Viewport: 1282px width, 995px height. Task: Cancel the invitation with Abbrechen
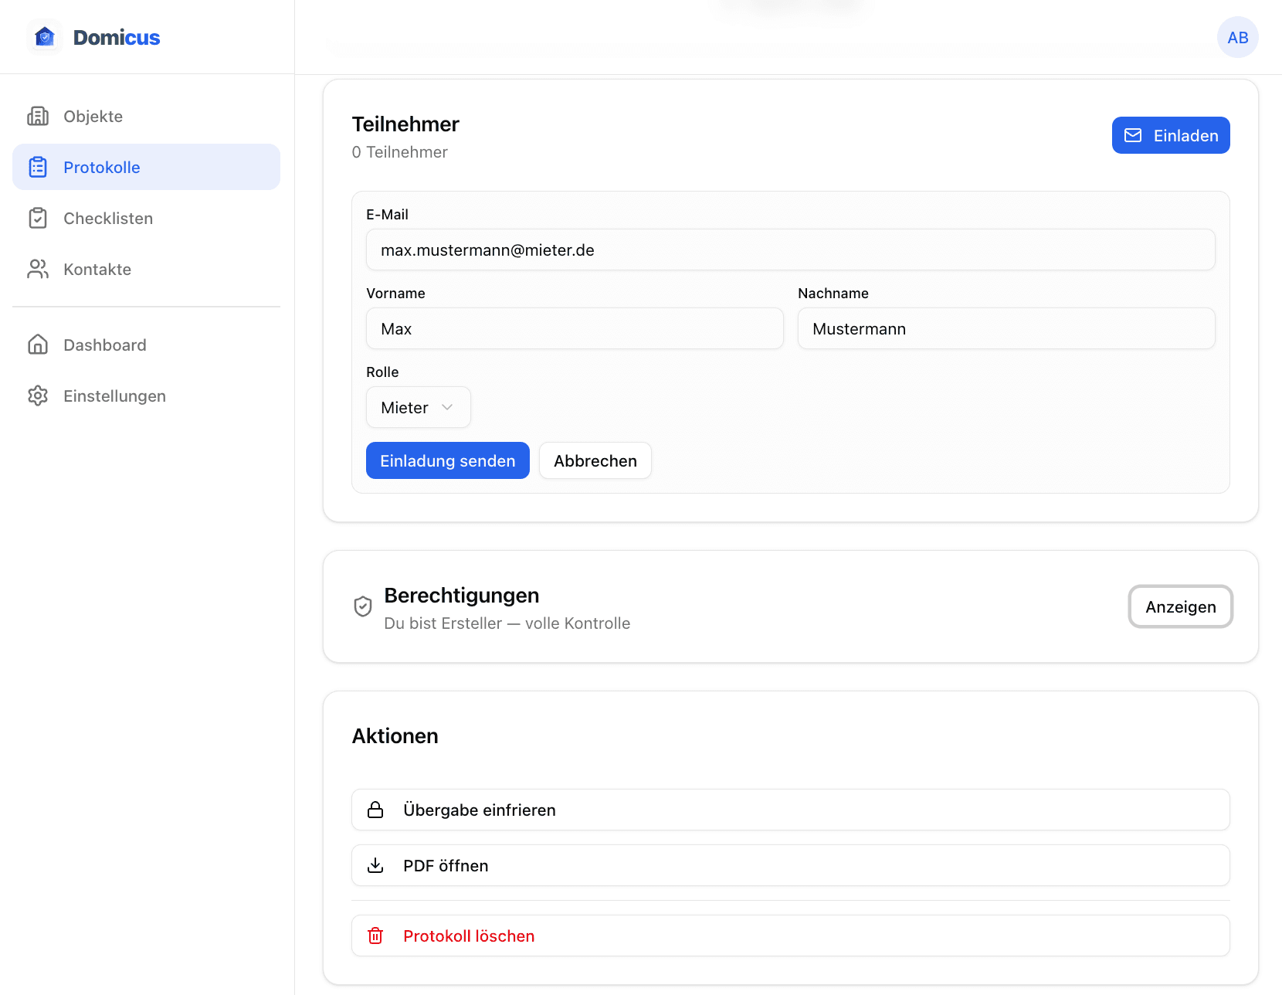point(595,460)
